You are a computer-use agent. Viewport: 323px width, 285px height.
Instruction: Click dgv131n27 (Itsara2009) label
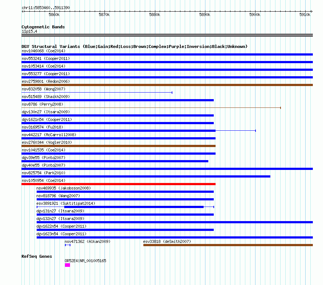tap(60, 211)
